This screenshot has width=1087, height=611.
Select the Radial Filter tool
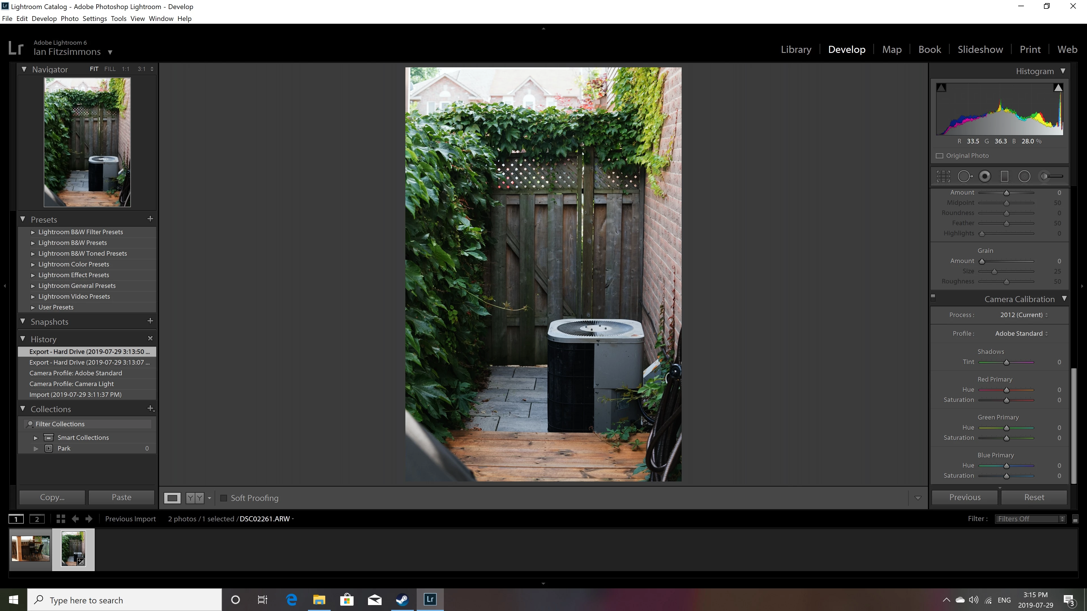click(1024, 176)
